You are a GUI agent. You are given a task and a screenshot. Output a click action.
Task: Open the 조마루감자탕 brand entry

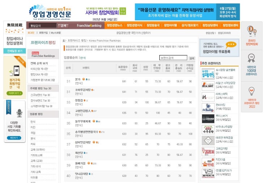coord(83,90)
